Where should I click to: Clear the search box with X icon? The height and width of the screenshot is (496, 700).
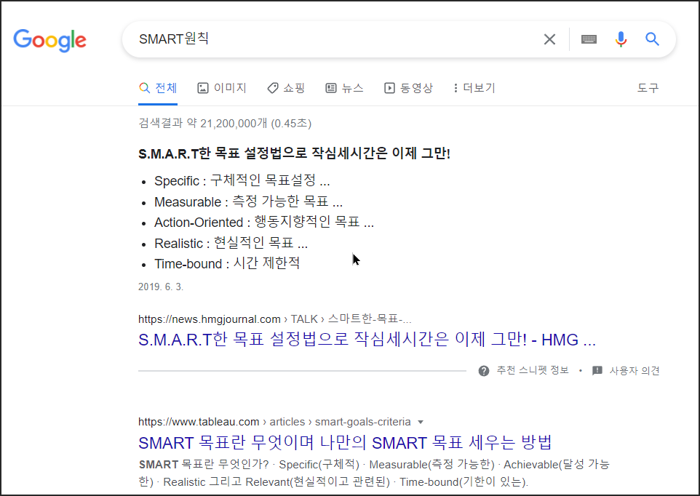tap(549, 39)
